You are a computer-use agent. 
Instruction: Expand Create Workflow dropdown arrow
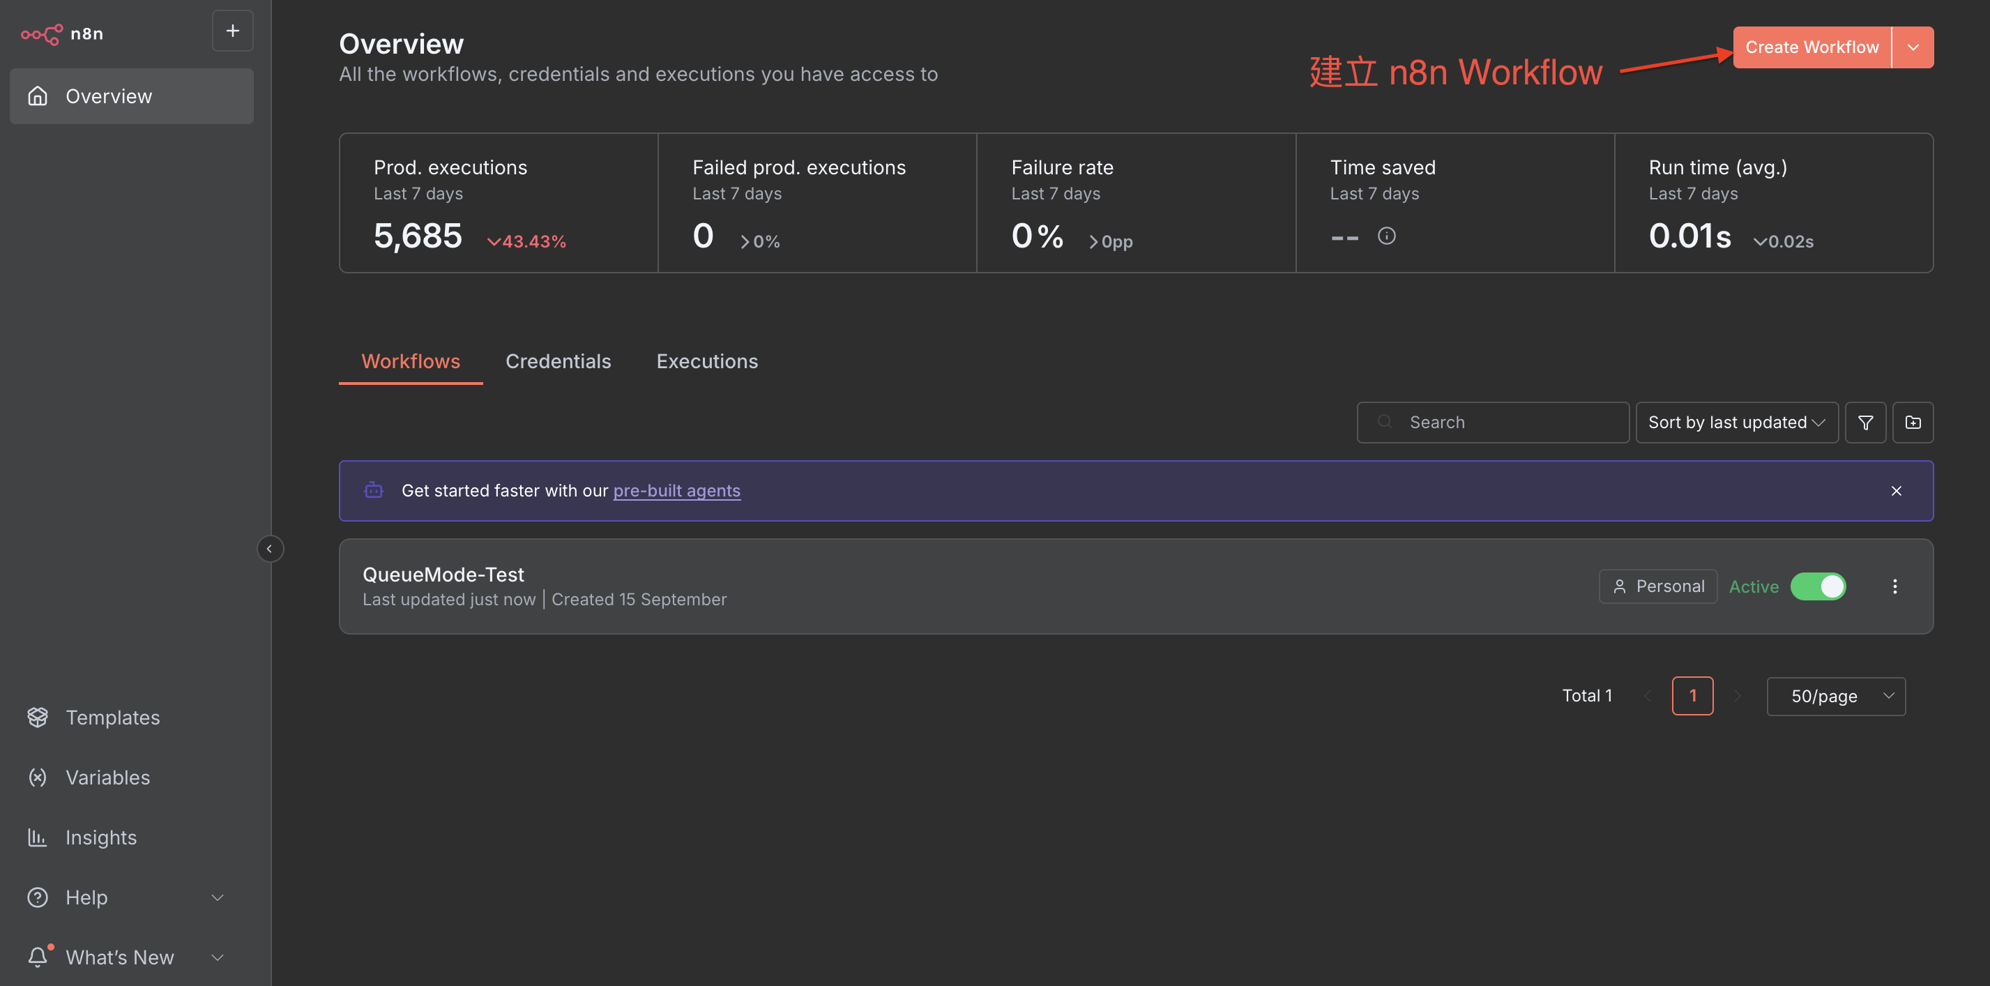click(x=1913, y=47)
